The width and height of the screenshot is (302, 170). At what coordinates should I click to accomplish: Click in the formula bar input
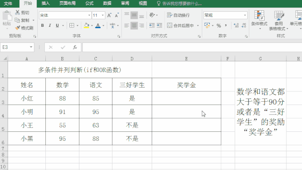[x=192, y=47]
